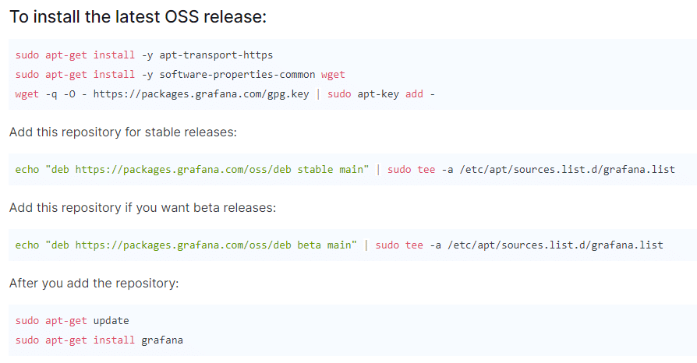Screen dimensions: 697x363
Task: Click the beta repository echo command
Action: pyautogui.click(x=339, y=245)
